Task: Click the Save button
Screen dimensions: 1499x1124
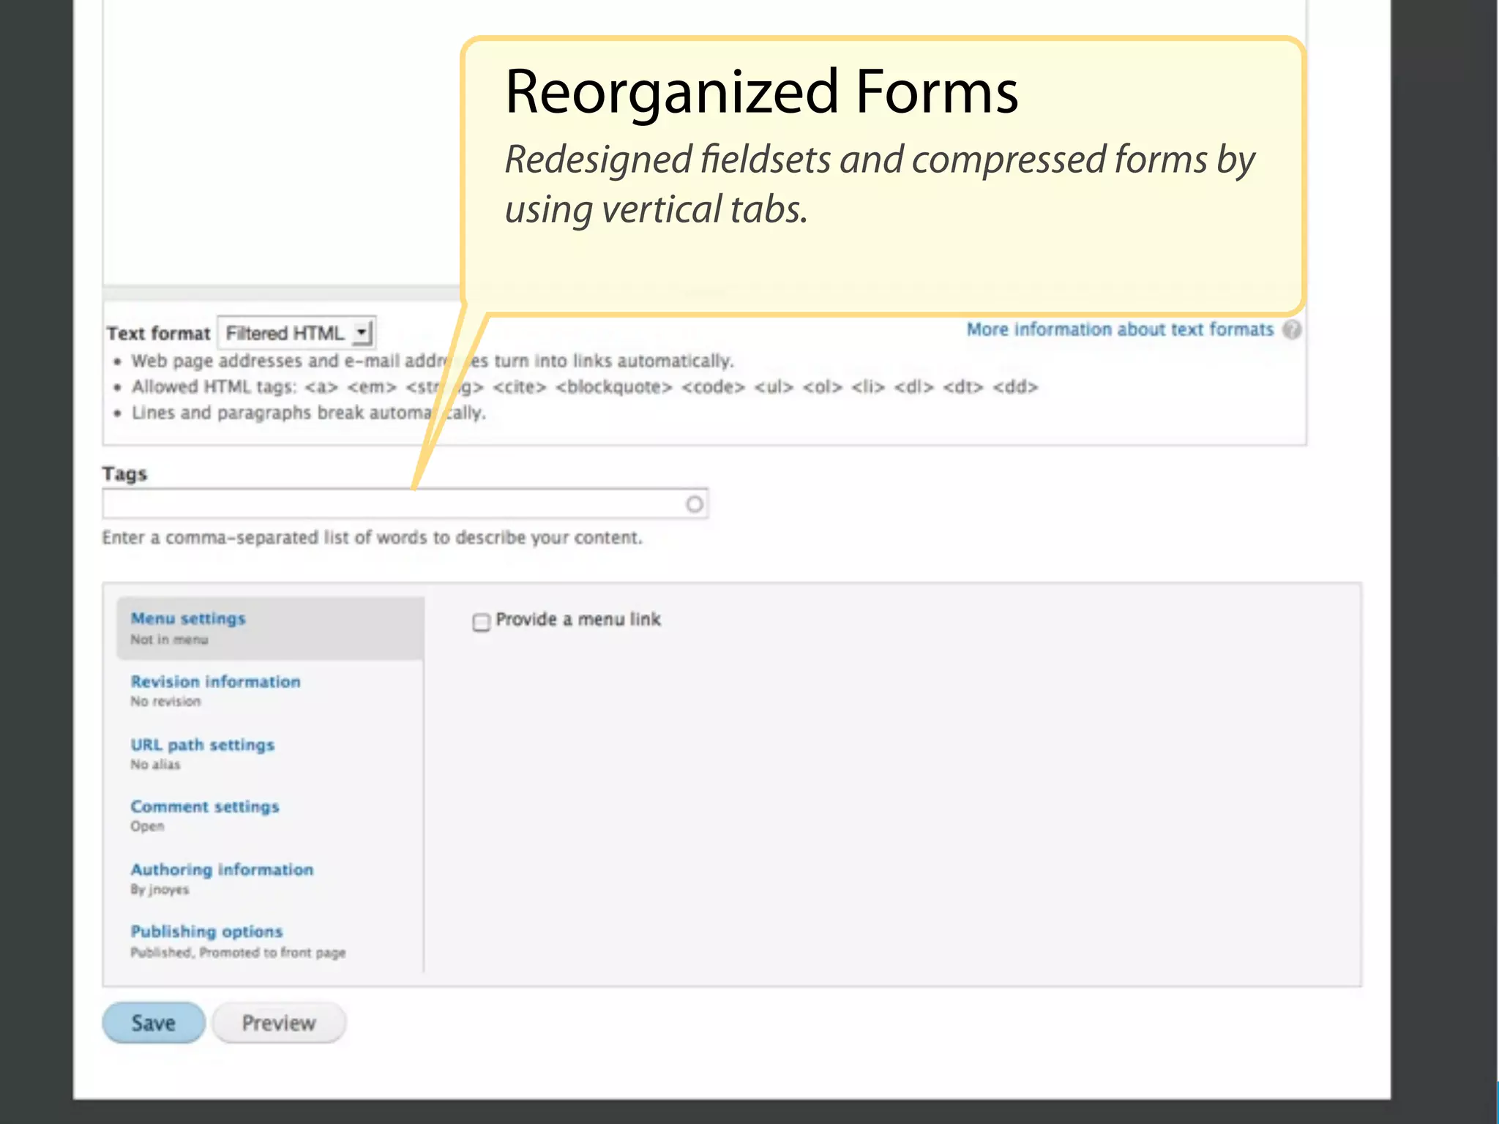Action: pyautogui.click(x=153, y=1022)
